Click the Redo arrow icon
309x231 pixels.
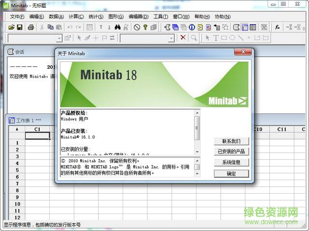point(78,27)
